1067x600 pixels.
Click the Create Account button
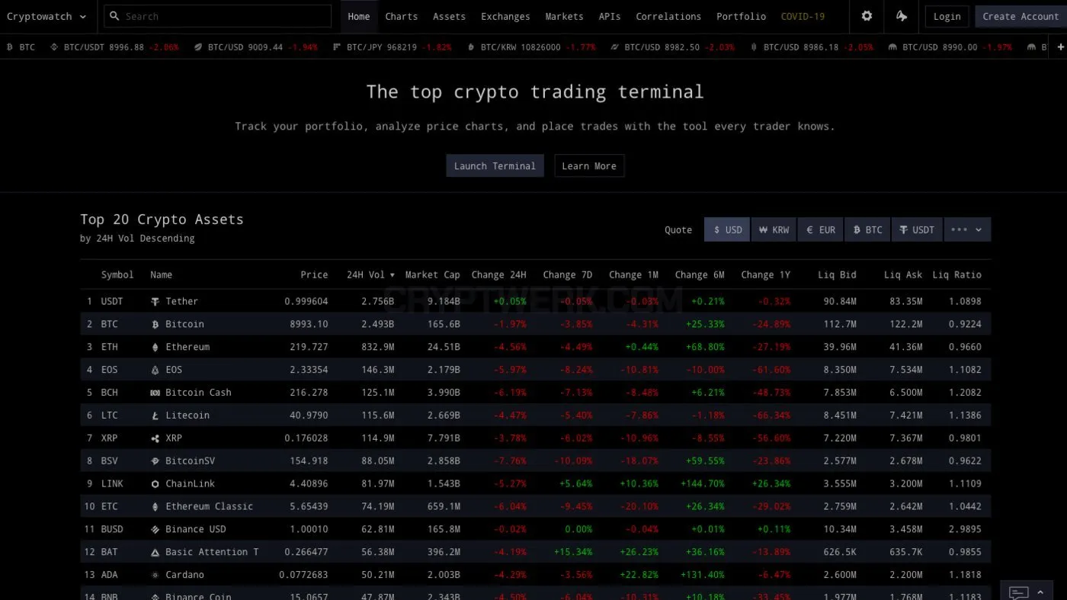coord(1021,17)
